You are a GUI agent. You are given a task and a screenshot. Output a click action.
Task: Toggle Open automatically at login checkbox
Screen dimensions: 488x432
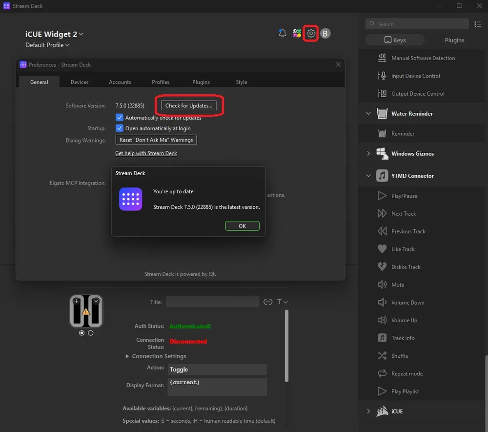119,128
